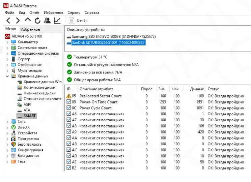251x182 pixels.
Task: Click the ASPI tree item icon
Action: click(x=20, y=104)
